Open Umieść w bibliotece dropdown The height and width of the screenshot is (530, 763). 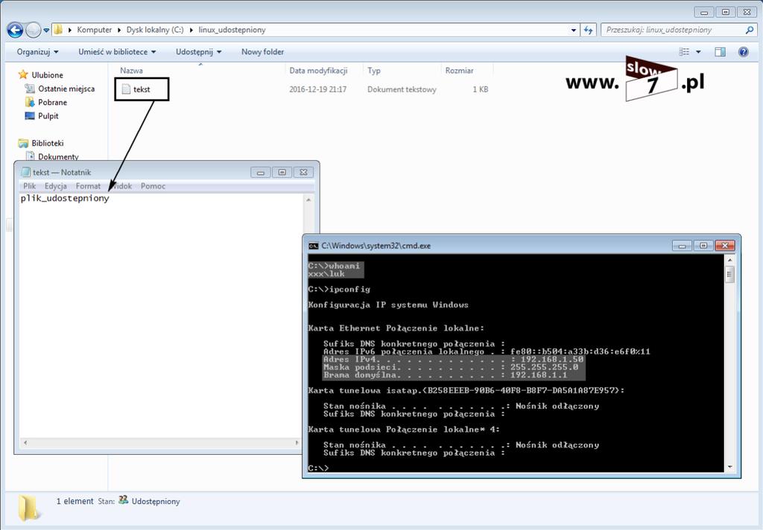117,51
